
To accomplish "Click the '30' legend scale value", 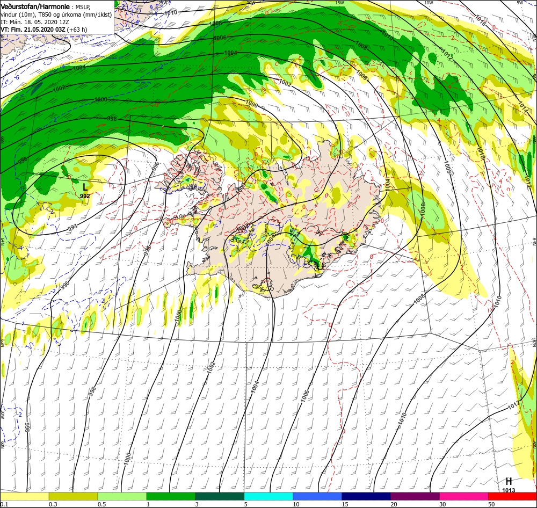I will click(x=442, y=504).
